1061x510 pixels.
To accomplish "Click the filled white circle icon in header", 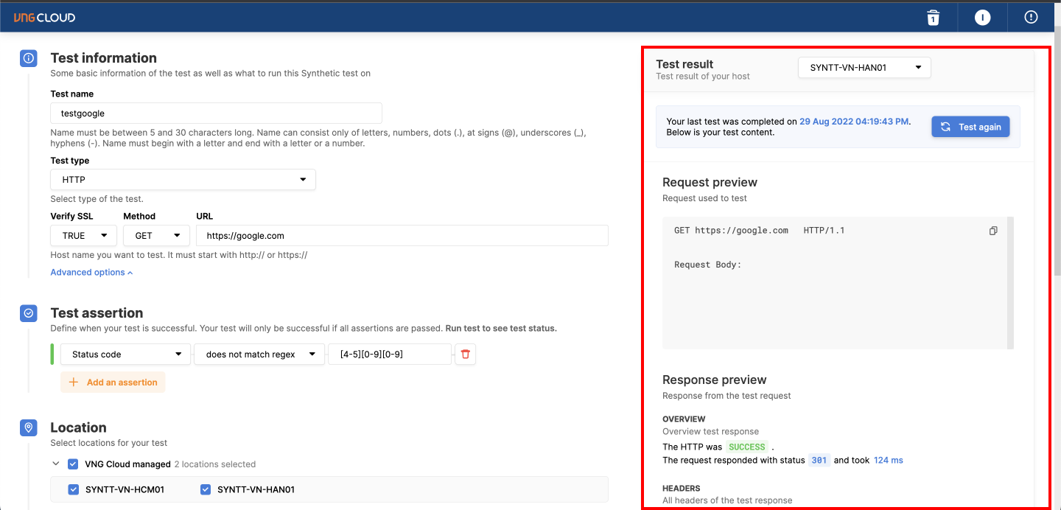I will [x=982, y=17].
